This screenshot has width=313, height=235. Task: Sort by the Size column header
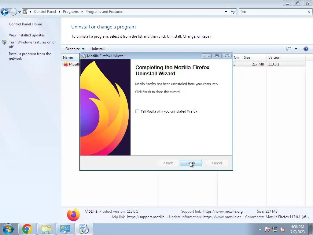254,58
